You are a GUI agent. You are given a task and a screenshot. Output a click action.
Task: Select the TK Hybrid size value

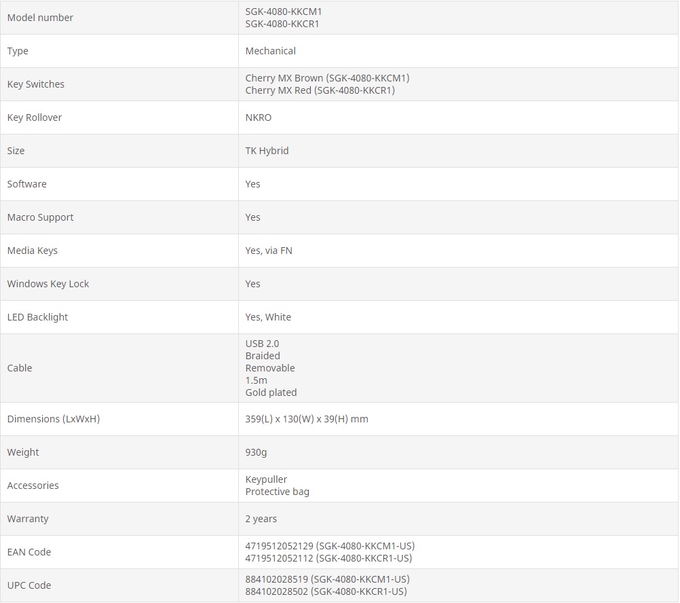pos(267,151)
